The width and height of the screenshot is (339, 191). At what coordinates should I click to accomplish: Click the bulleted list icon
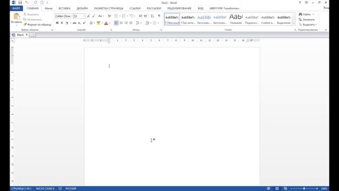[116, 16]
